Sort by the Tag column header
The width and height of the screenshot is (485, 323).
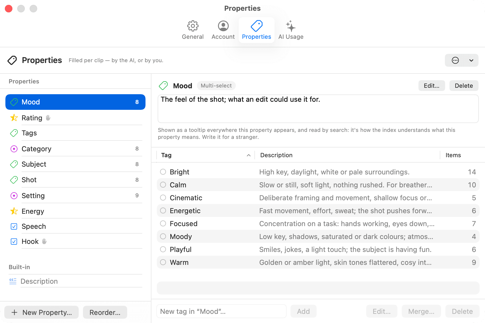(205, 155)
